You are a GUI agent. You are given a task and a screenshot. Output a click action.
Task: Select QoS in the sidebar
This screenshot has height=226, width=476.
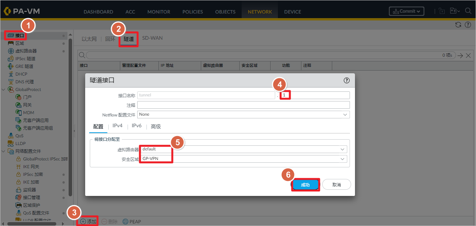coord(19,136)
